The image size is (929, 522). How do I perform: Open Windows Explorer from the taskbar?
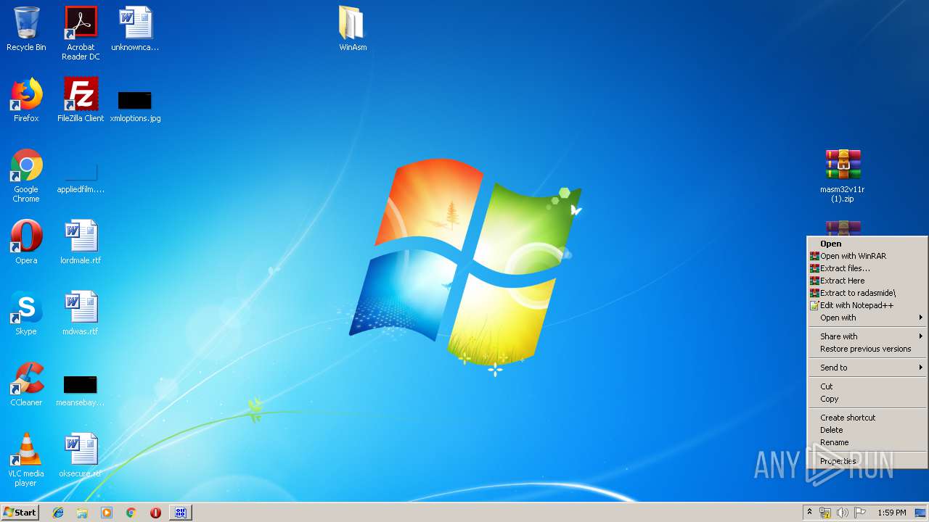tap(82, 513)
